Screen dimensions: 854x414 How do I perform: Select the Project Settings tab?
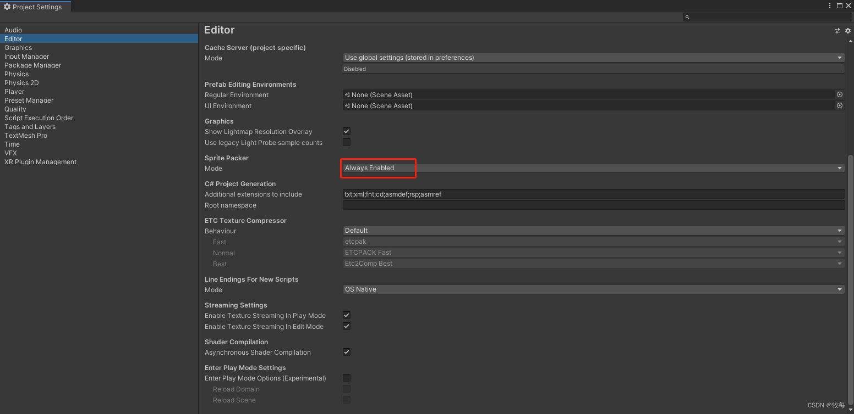(35, 7)
